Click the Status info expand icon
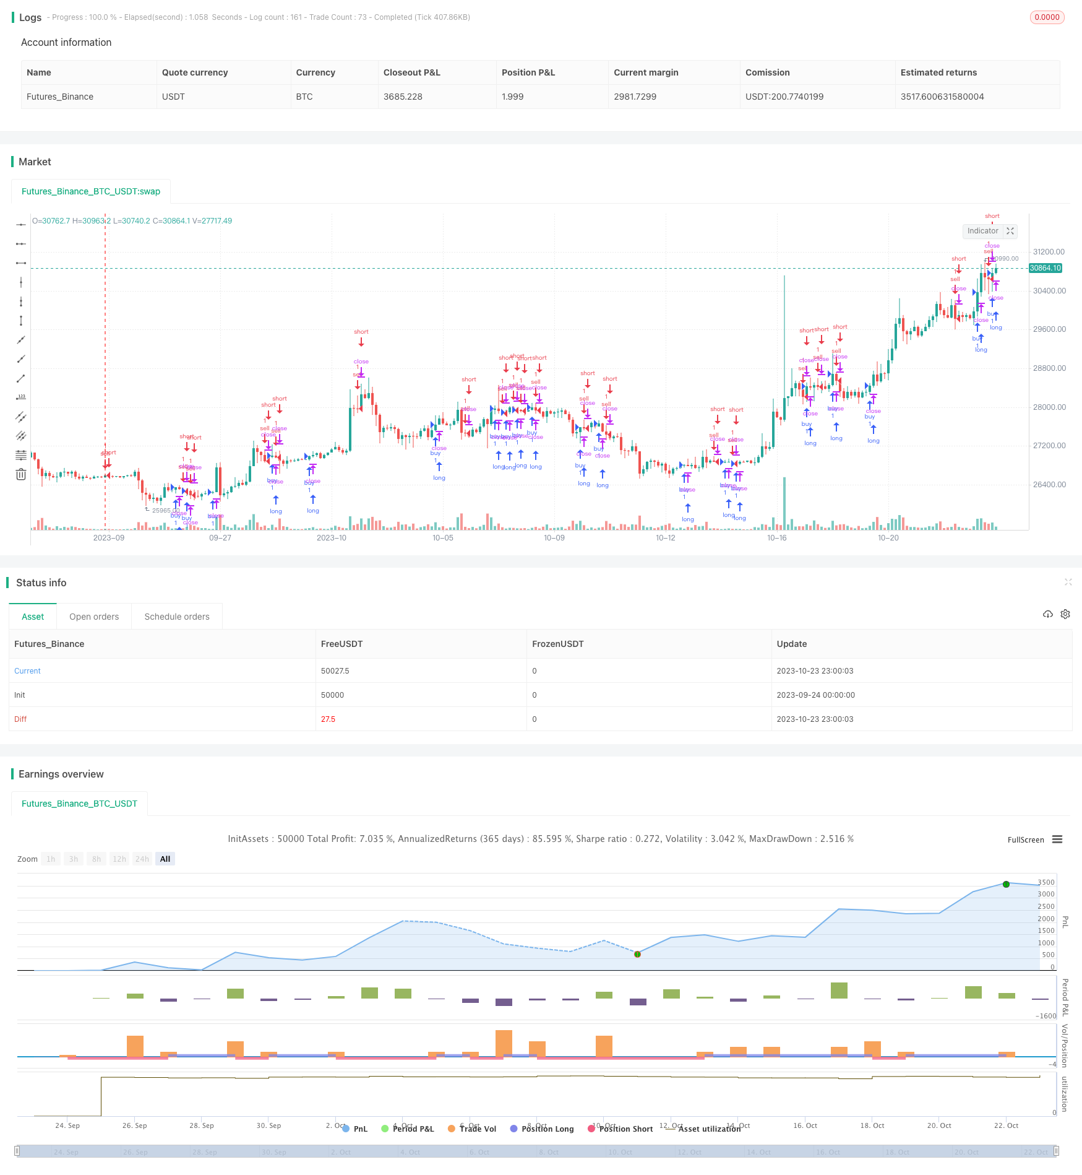Screen dimensions: 1082x1175 point(1068,582)
